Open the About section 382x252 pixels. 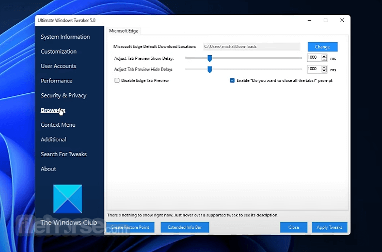(x=48, y=169)
